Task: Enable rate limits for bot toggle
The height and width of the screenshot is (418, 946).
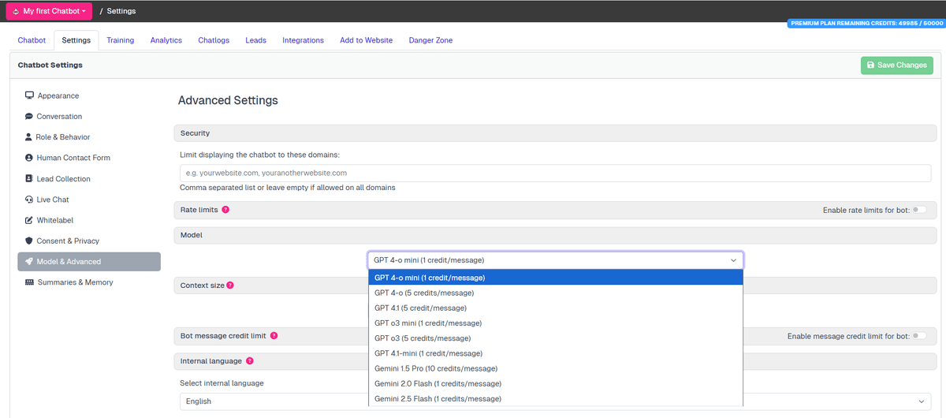Action: click(919, 210)
